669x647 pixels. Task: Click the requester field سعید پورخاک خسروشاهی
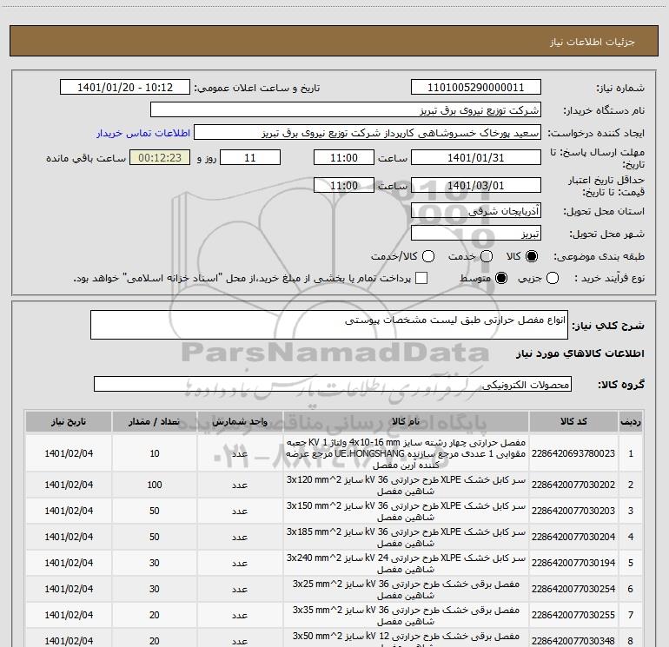coord(368,132)
